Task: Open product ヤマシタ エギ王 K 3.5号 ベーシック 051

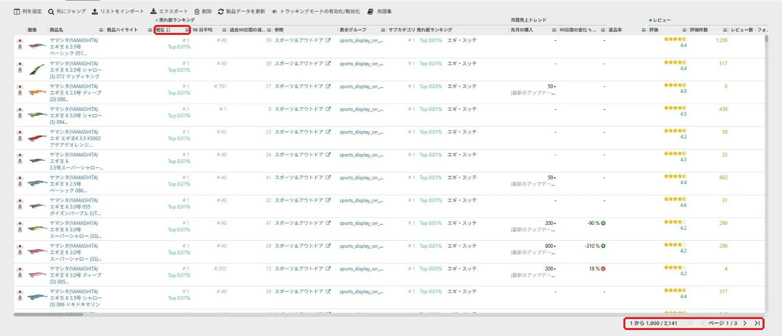Action: pyautogui.click(x=74, y=46)
